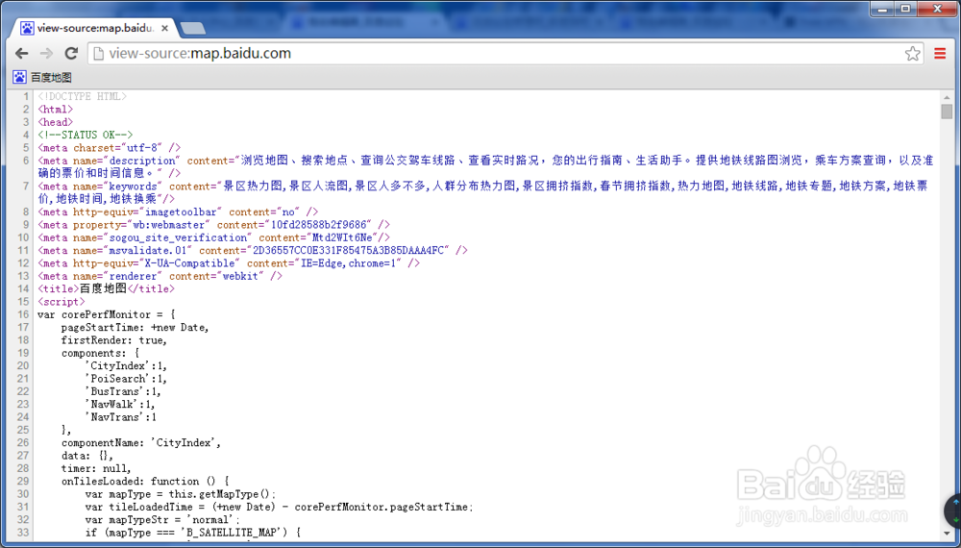Close the view-source:map.baidu tab
Screen dimensions: 961x548
(165, 28)
